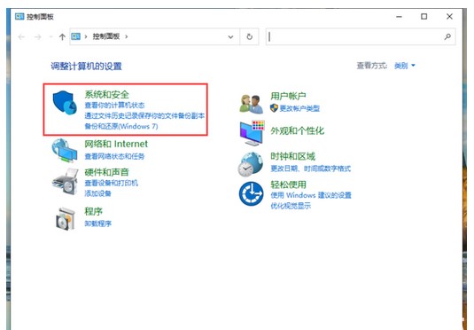Click the back navigation arrow
Viewport: 474px width, 330px height.
pyautogui.click(x=21, y=37)
